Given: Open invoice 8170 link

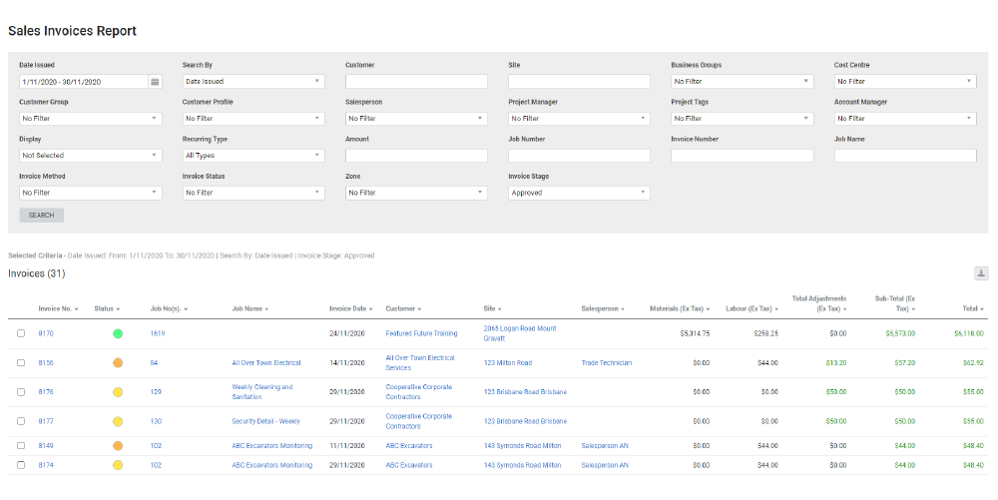Looking at the screenshot, I should 46,333.
